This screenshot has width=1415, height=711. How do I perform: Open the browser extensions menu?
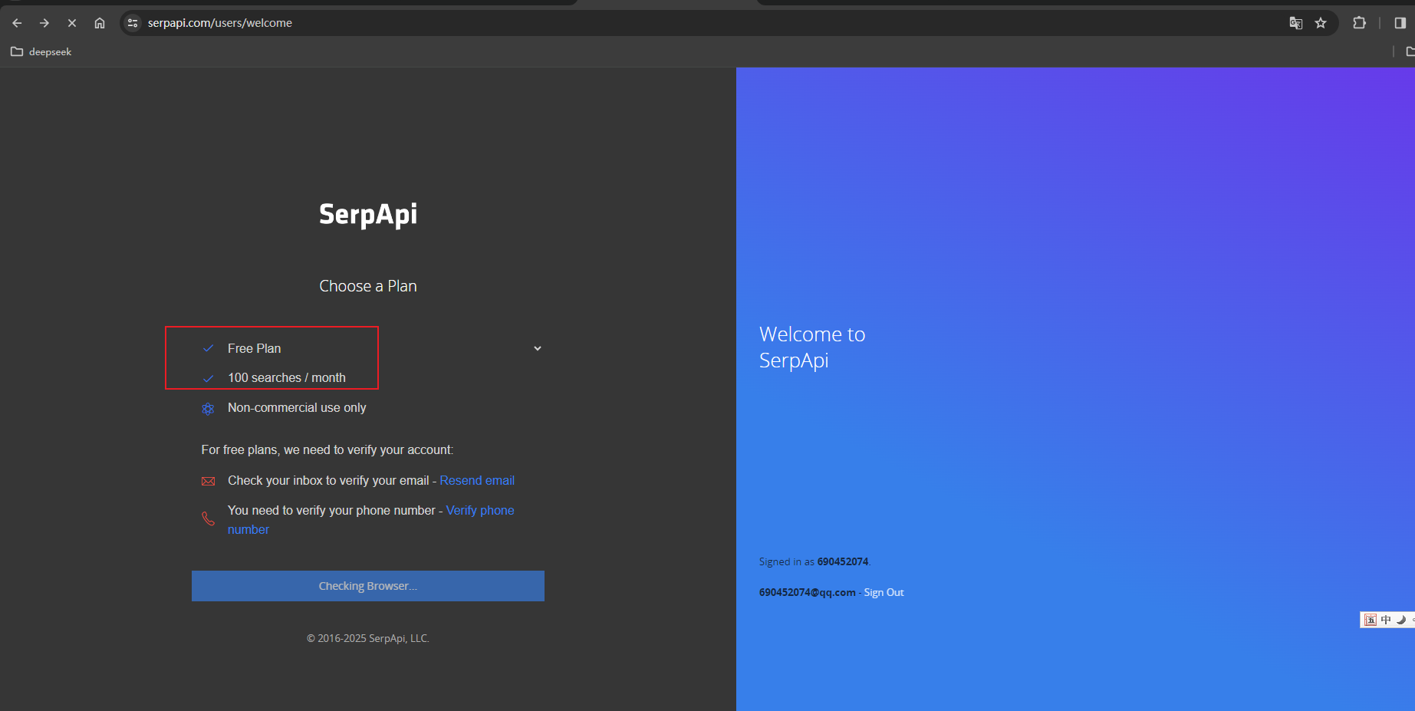click(x=1360, y=23)
